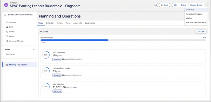Switch to the Tasks tab
The image size is (211, 102).
point(68,23)
